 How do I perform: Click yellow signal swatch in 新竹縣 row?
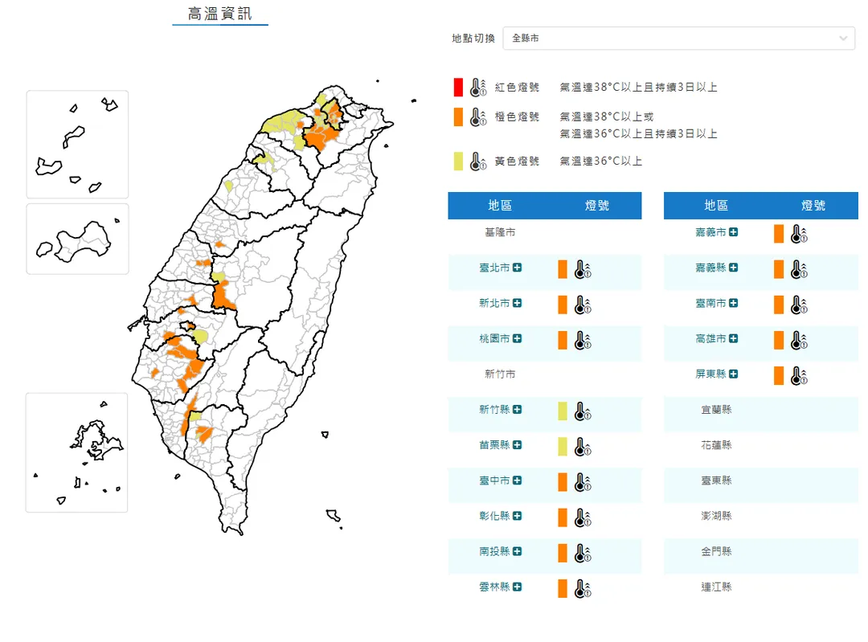(x=563, y=411)
